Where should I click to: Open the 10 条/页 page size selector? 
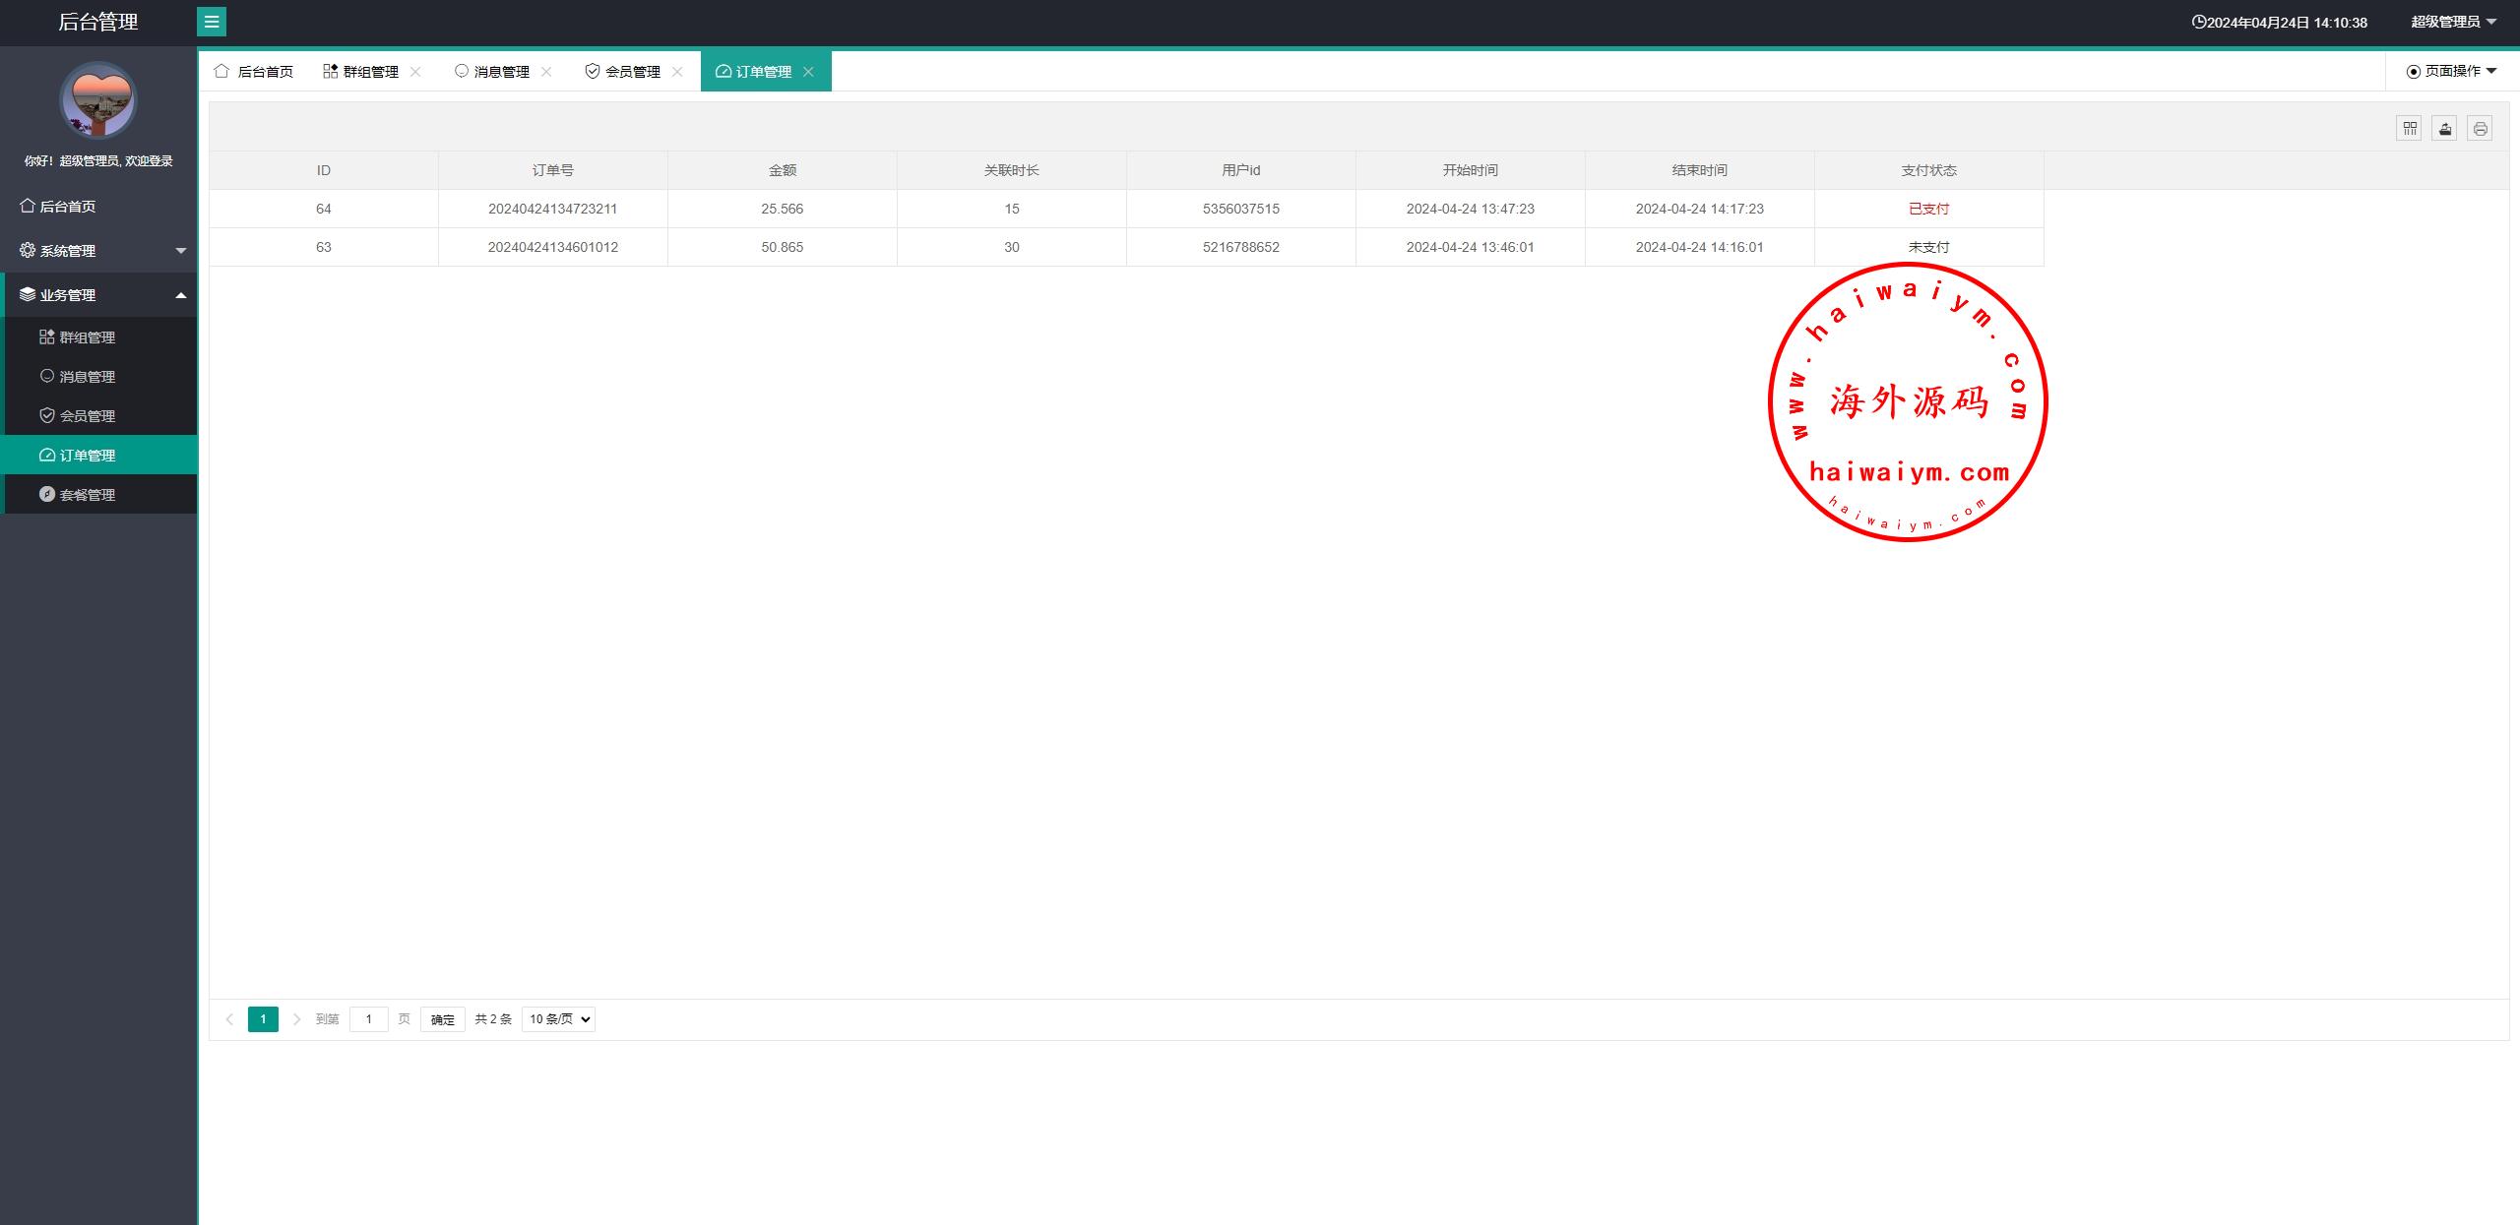tap(558, 1019)
